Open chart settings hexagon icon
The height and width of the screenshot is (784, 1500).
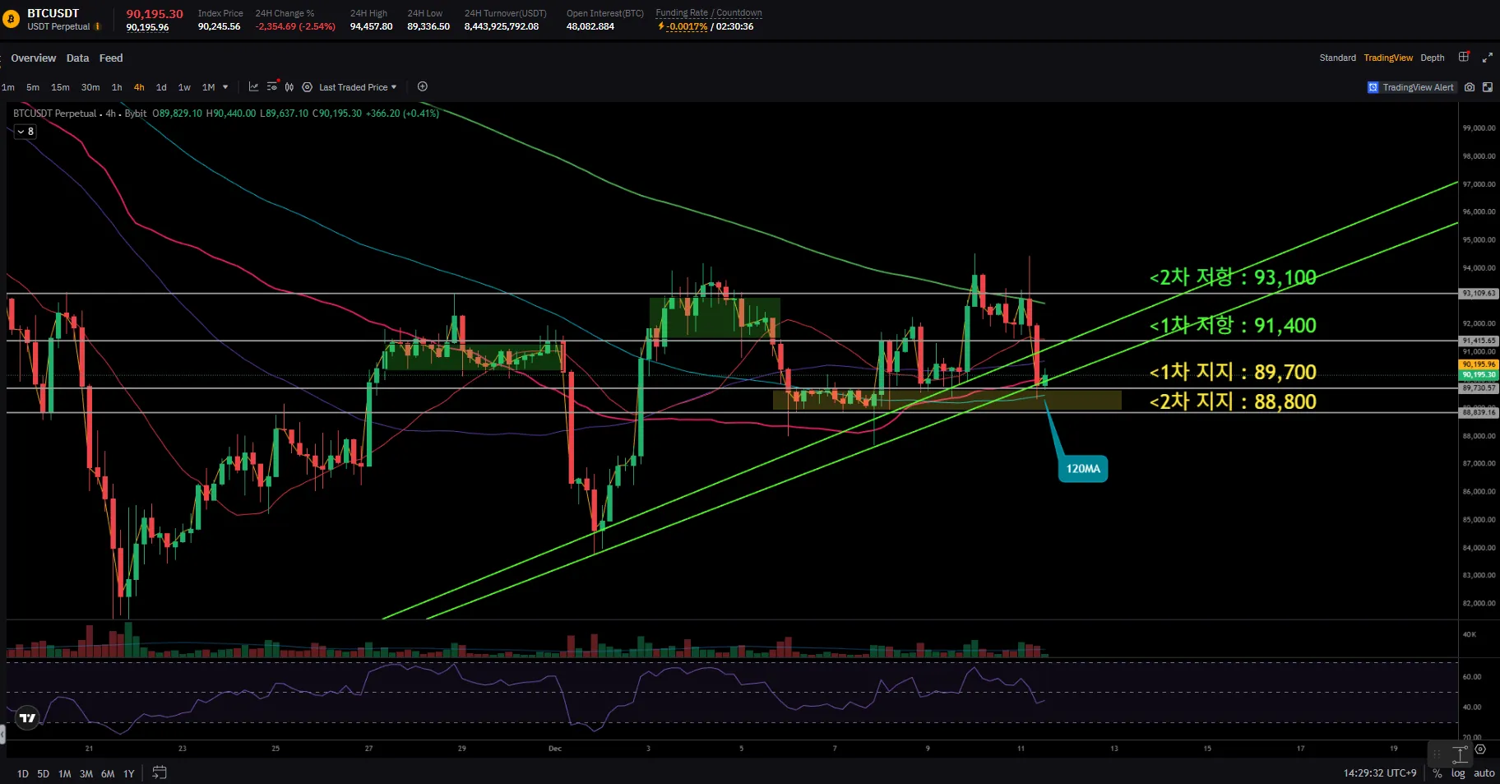(307, 87)
